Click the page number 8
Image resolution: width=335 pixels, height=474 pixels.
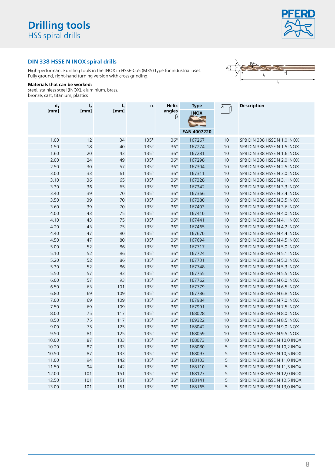(x=307, y=464)
